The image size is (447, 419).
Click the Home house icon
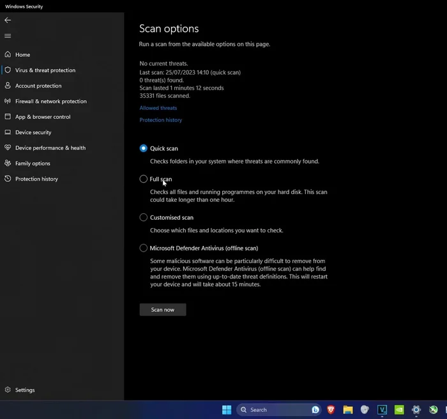point(8,54)
